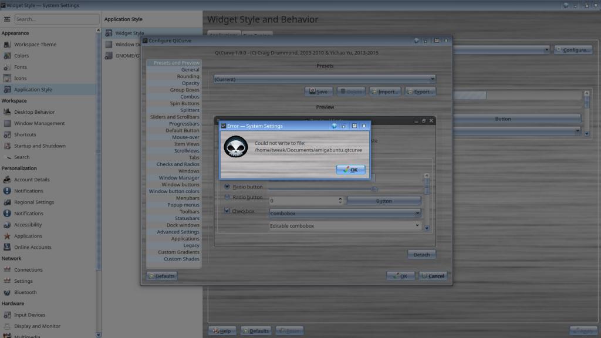Open Desktop Behavior settings
This screenshot has height=338, width=601.
(34, 112)
